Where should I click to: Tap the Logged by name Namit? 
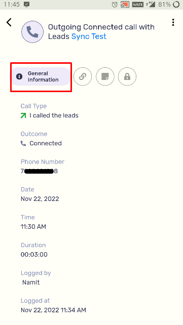coord(31,282)
